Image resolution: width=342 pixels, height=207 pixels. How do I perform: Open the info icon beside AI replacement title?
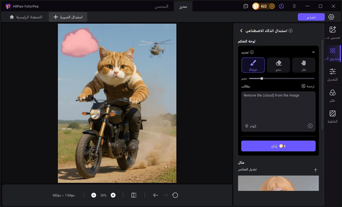click(291, 31)
